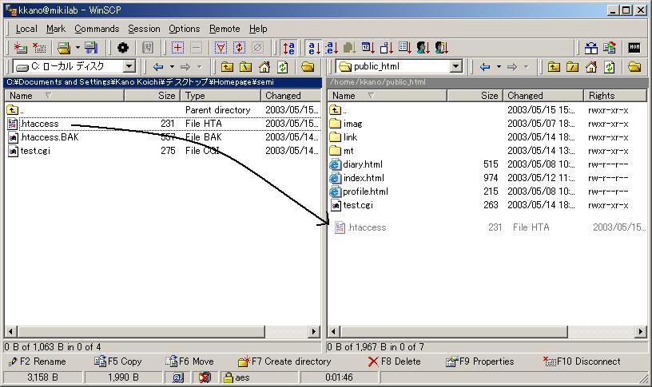Image resolution: width=652 pixels, height=387 pixels.
Task: Toggle sort by name button
Action: pos(313,48)
